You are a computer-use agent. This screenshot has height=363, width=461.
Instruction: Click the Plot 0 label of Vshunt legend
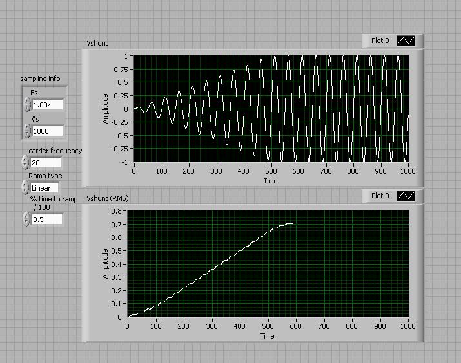[x=380, y=41]
